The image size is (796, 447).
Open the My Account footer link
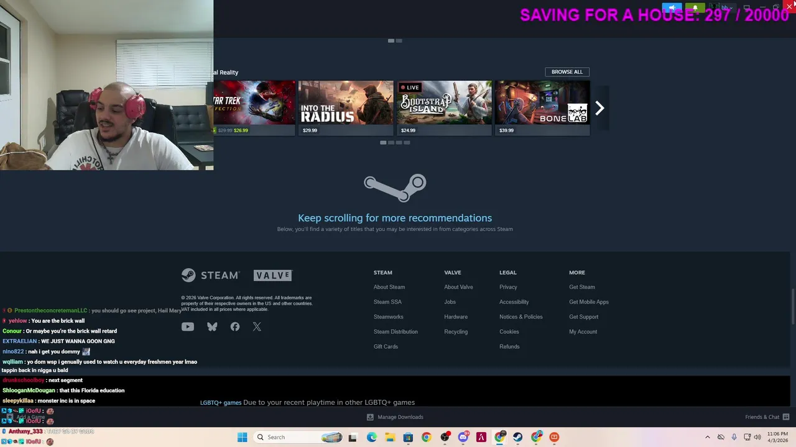click(x=583, y=332)
